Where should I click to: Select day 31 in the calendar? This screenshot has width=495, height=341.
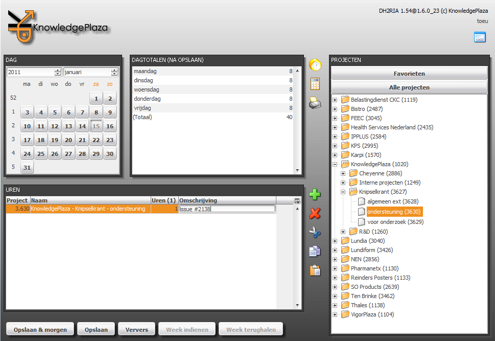click(27, 168)
